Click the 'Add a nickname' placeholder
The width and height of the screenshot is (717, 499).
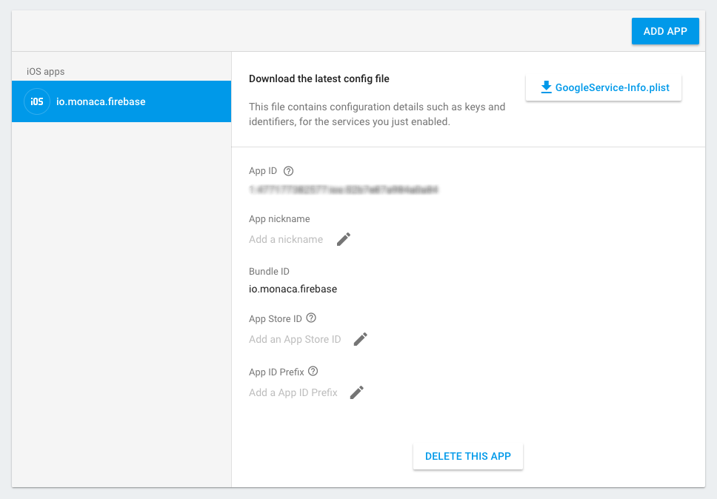[x=286, y=239]
